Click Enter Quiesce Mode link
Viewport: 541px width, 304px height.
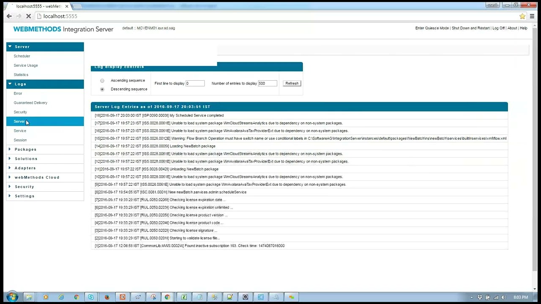432,28
